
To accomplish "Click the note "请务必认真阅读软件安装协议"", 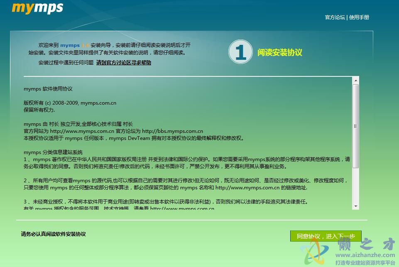I will [54, 234].
